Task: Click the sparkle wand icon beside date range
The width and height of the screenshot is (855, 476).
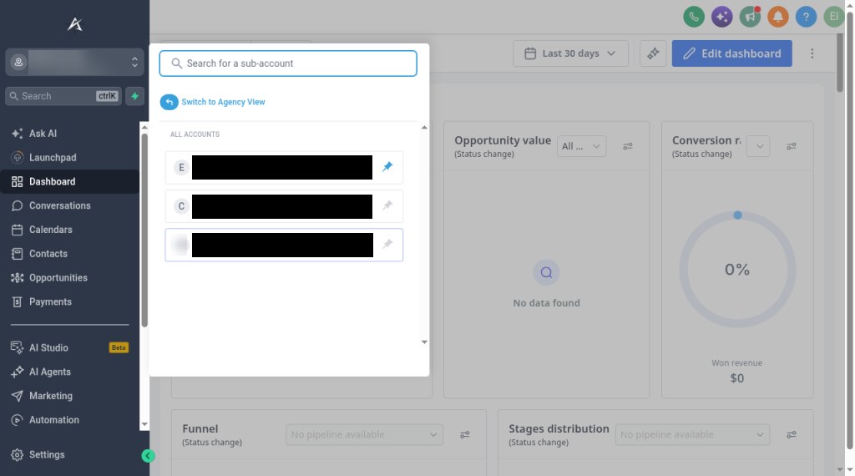Action: (x=653, y=53)
